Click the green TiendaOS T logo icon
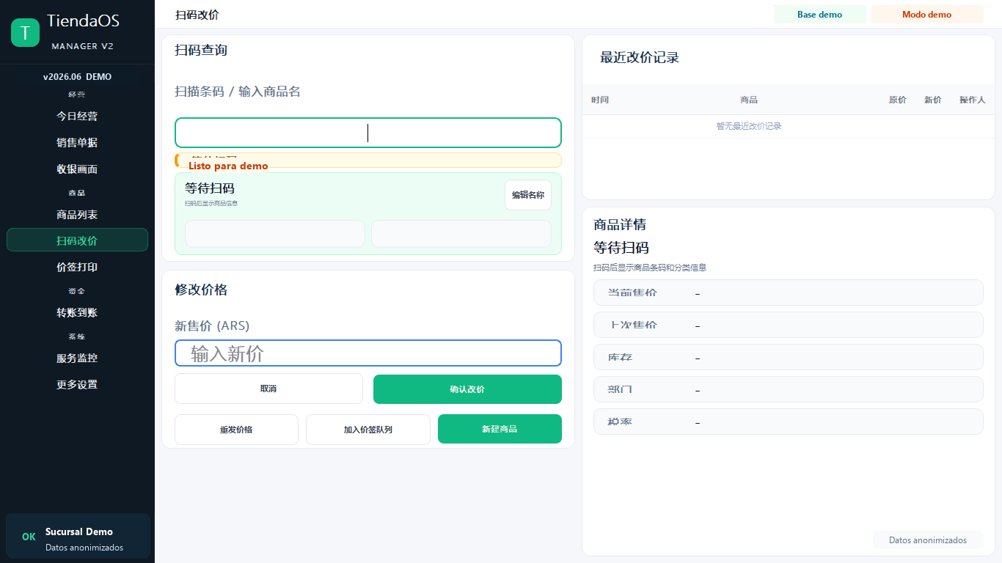The width and height of the screenshot is (1002, 563). [x=25, y=32]
